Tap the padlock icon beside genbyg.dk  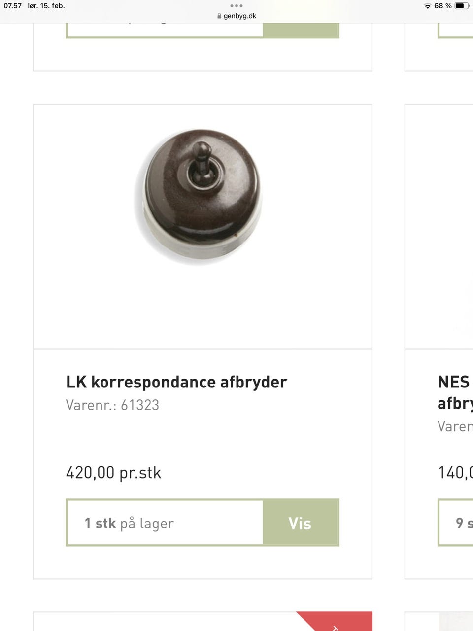point(219,16)
